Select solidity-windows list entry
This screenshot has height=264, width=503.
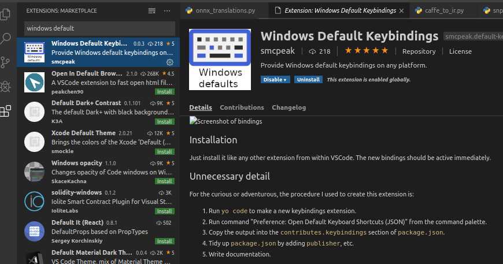pyautogui.click(x=98, y=202)
